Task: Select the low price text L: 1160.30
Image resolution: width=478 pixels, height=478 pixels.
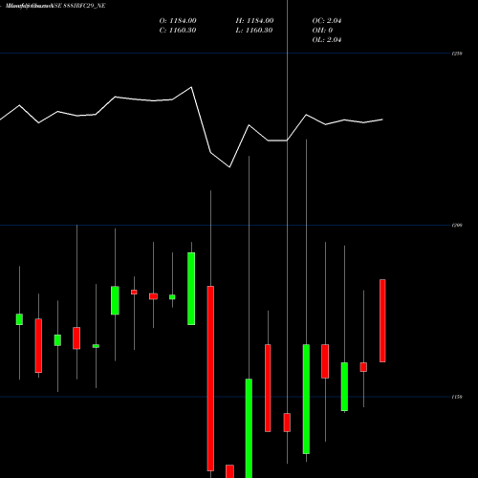Action: pos(254,31)
